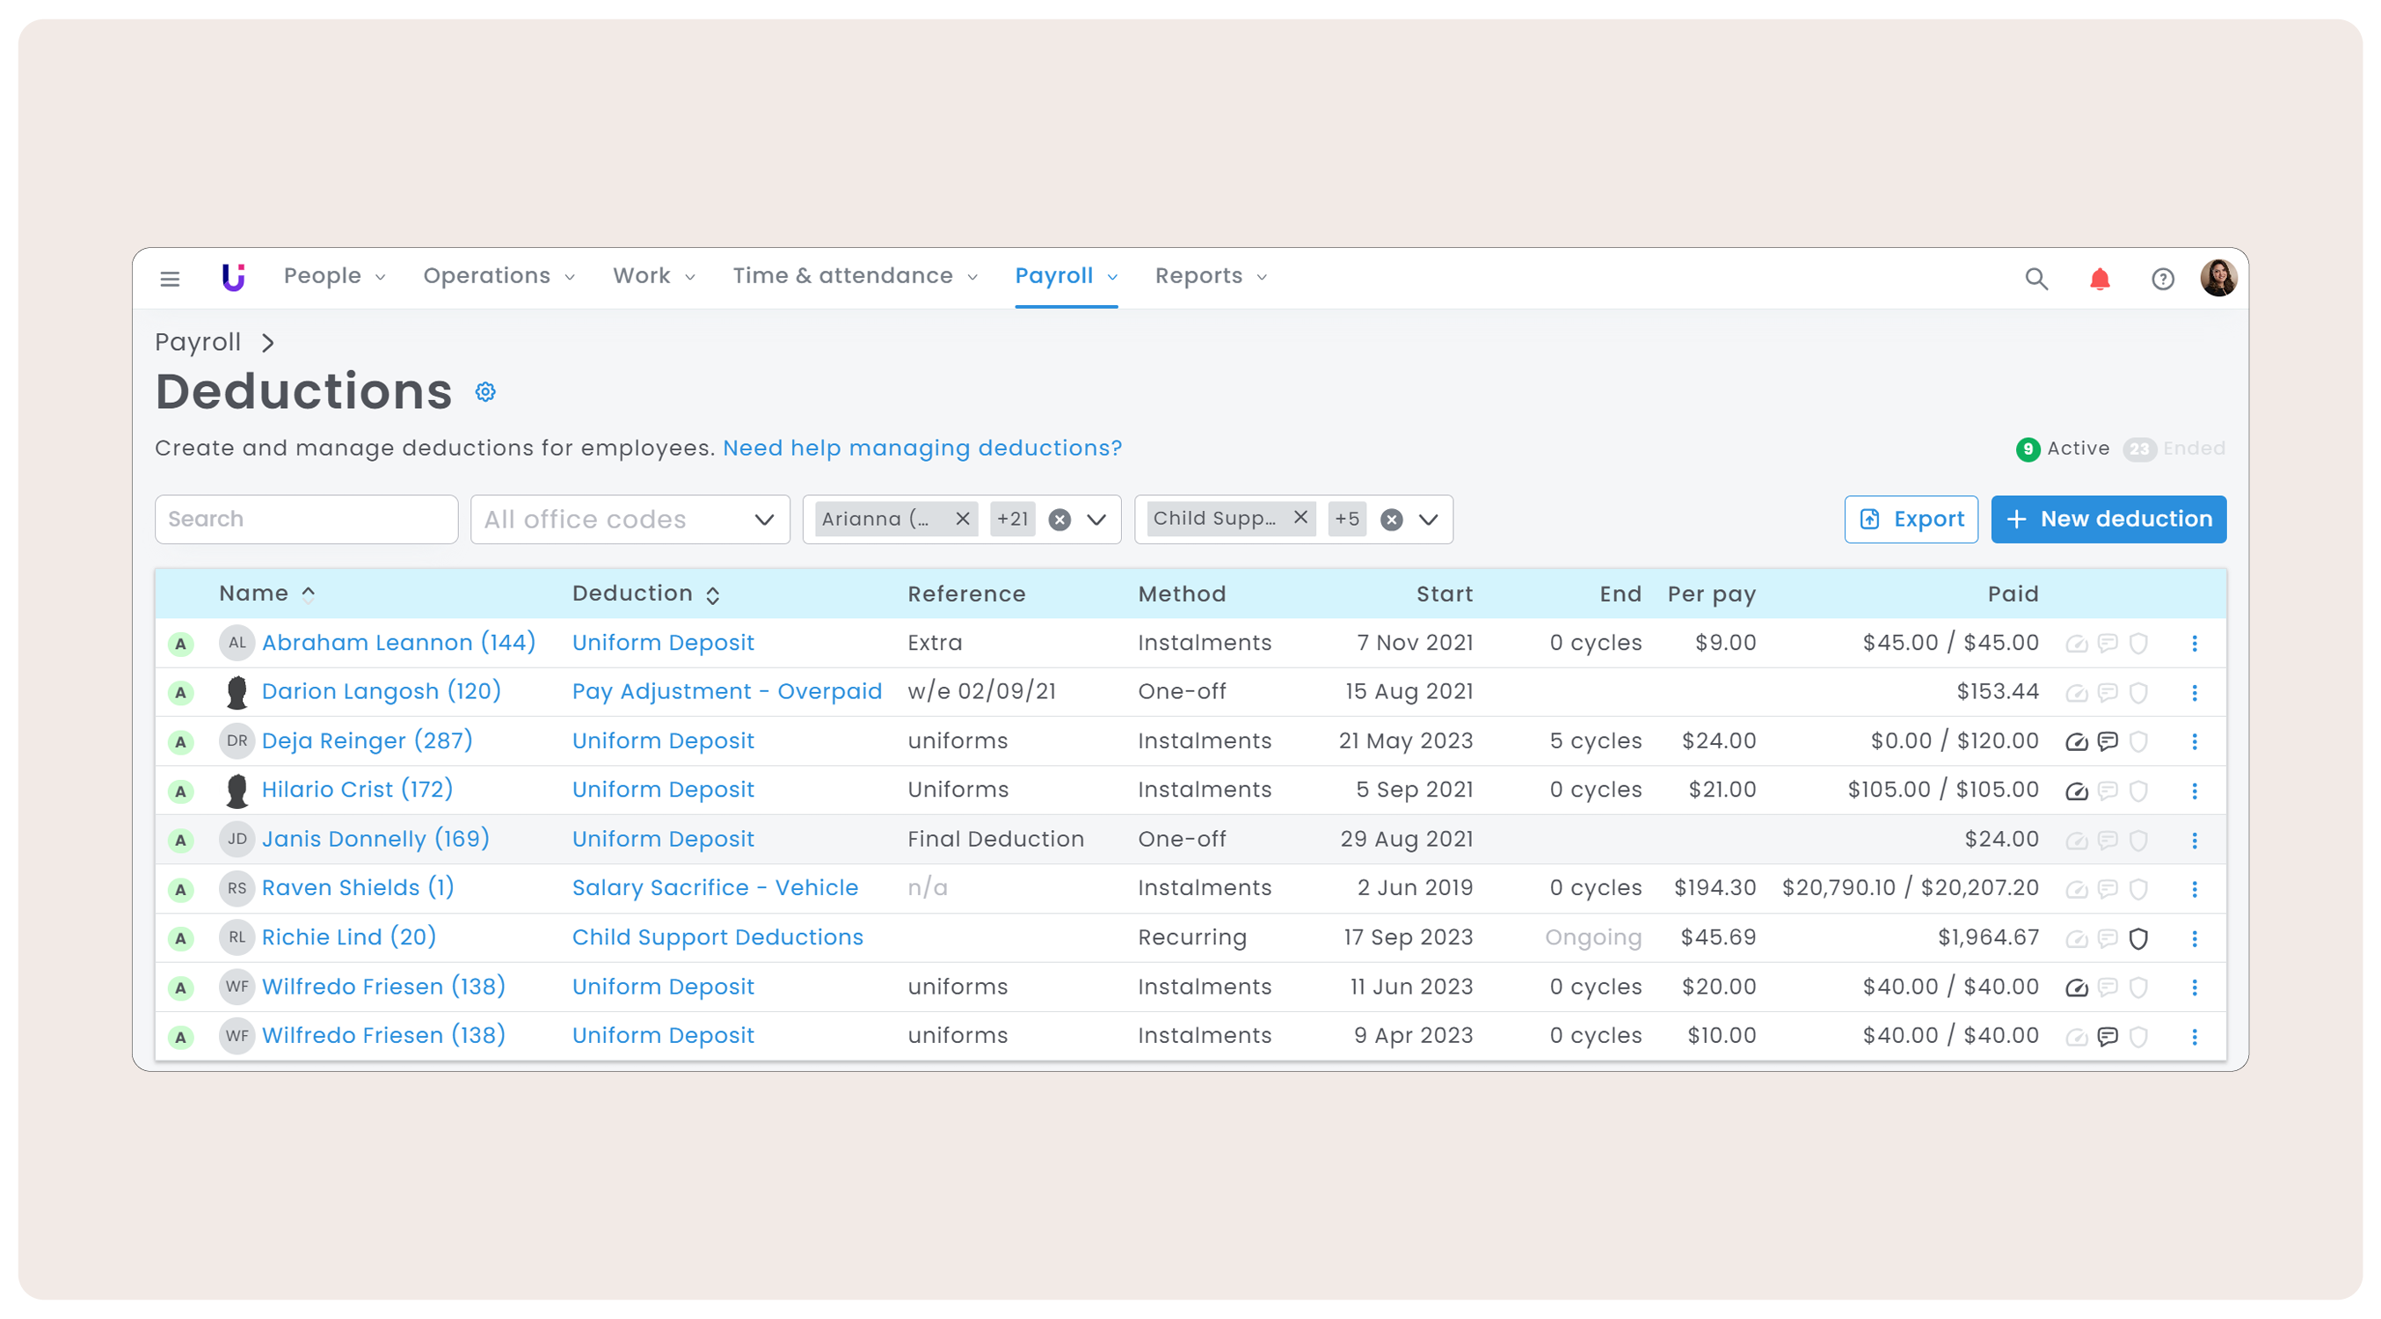Remove the Arianna employee filter chip
The height and width of the screenshot is (1319, 2381).
click(962, 519)
